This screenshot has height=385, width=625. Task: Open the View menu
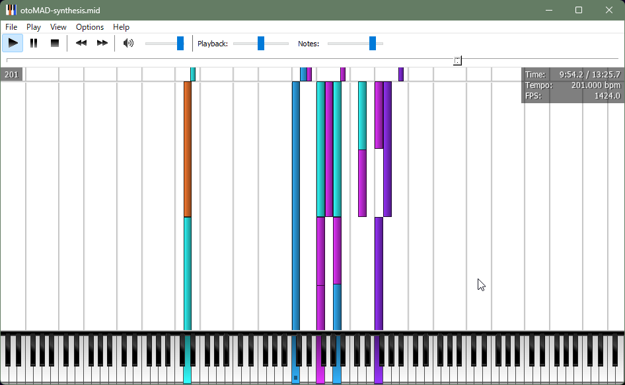(58, 27)
